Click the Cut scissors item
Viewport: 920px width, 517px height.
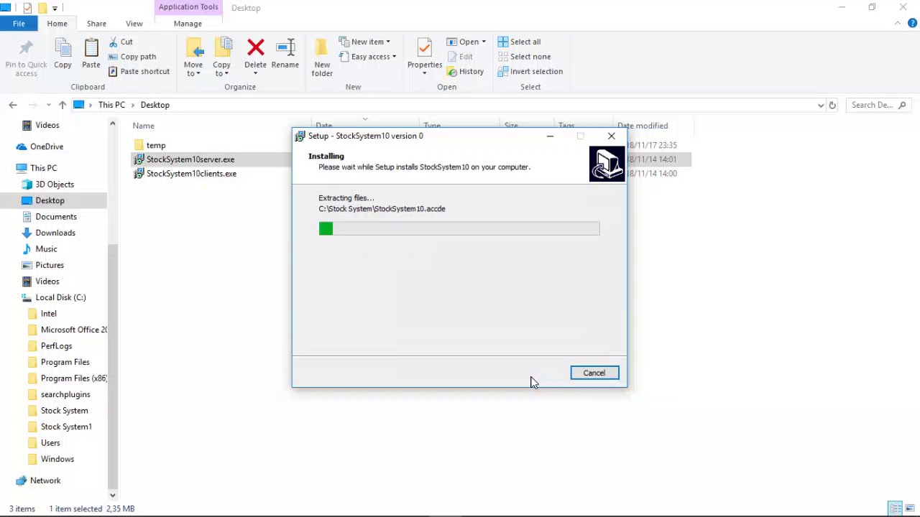121,42
